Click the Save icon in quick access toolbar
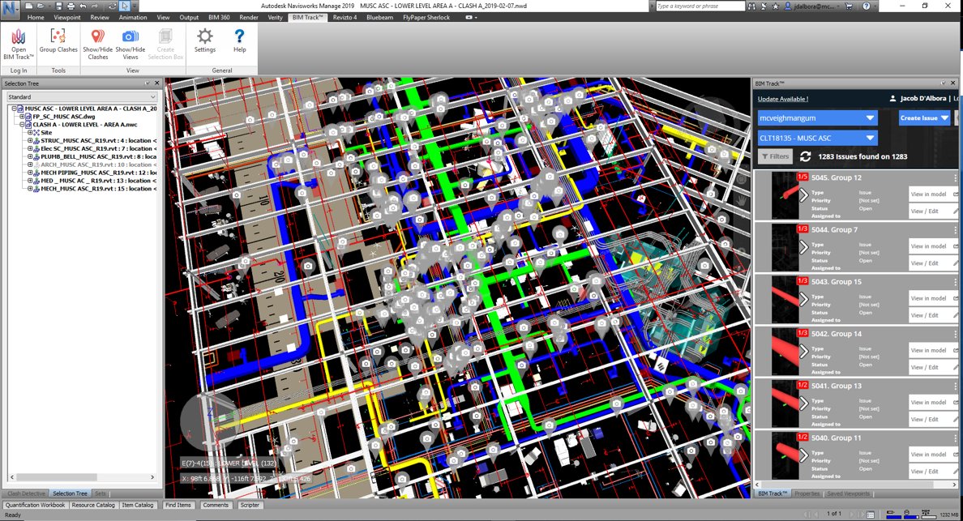963x521 pixels. click(x=59, y=6)
